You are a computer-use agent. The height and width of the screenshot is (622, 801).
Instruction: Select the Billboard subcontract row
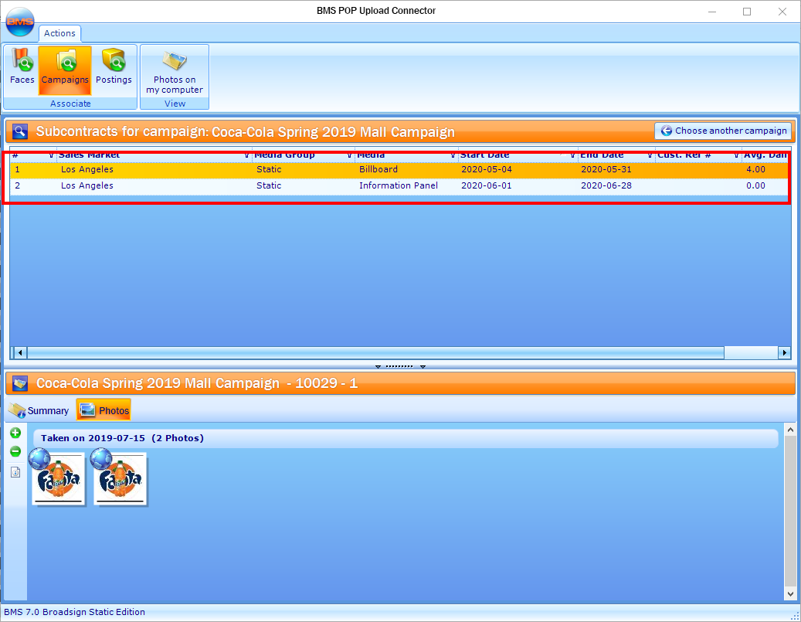point(399,170)
